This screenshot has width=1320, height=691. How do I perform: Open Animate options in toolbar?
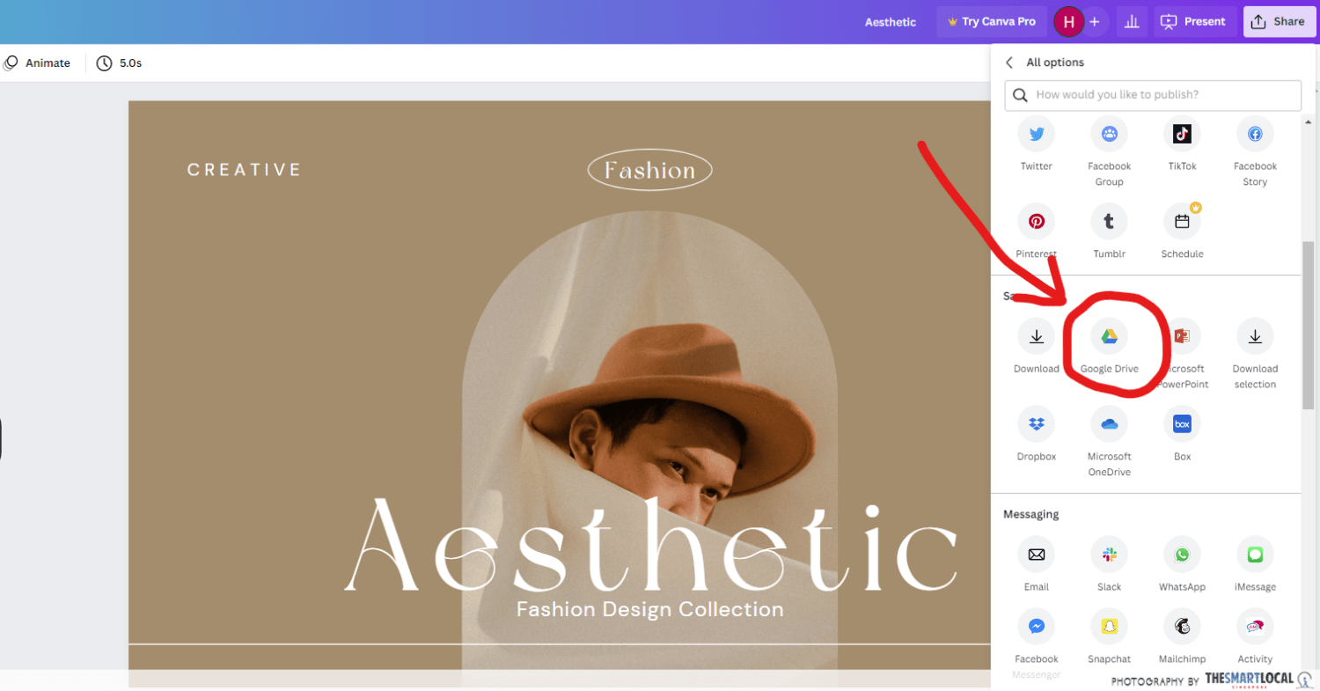pos(37,63)
